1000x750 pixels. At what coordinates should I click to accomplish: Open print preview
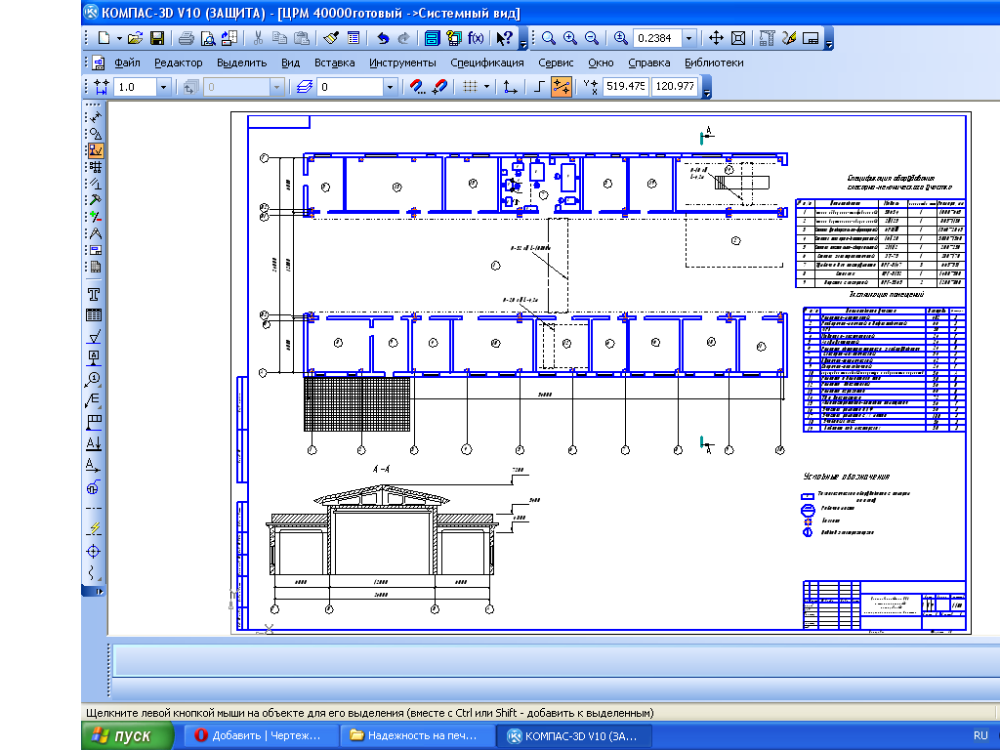click(x=208, y=38)
